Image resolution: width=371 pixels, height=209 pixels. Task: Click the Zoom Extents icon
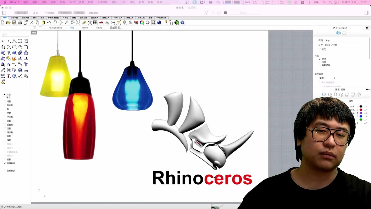coord(78,23)
